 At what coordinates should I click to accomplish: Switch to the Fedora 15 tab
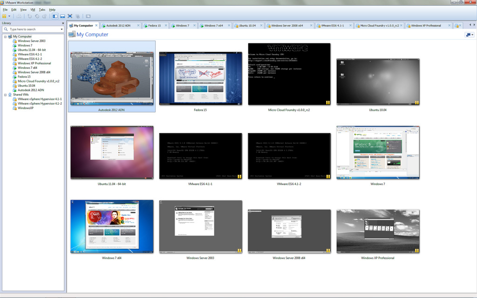point(154,26)
